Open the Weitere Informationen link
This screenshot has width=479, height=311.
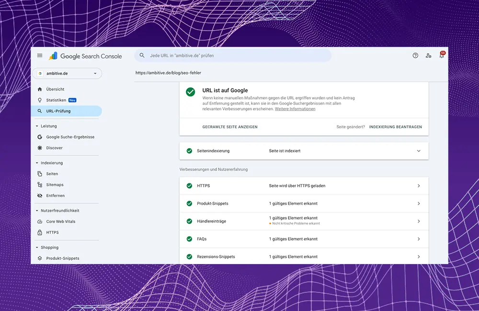tap(295, 109)
